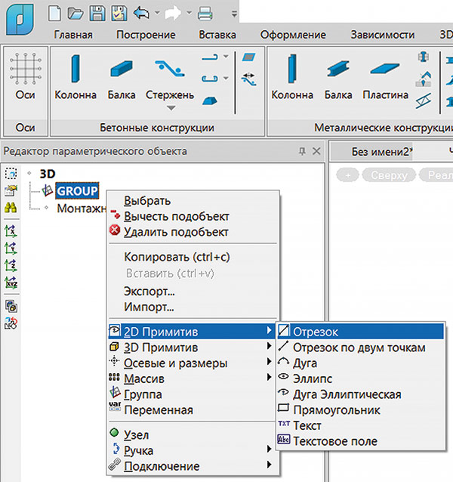Image resolution: width=453 pixels, height=482 pixels.
Task: Select Дуга in the submenu
Action: (x=361, y=363)
